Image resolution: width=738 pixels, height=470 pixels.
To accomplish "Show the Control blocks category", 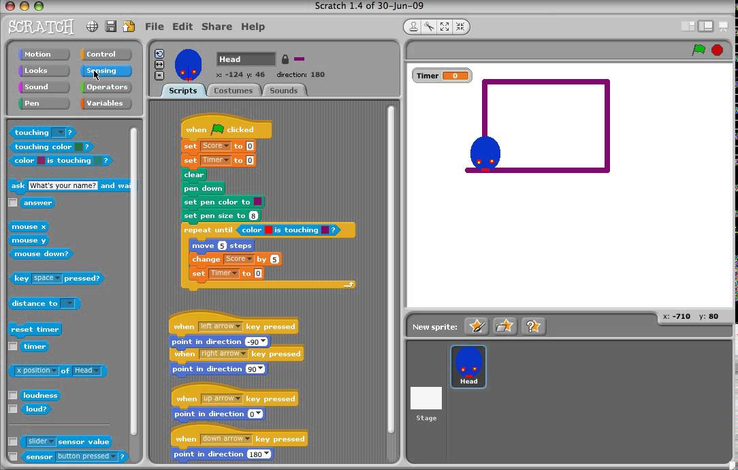I will pyautogui.click(x=106, y=54).
